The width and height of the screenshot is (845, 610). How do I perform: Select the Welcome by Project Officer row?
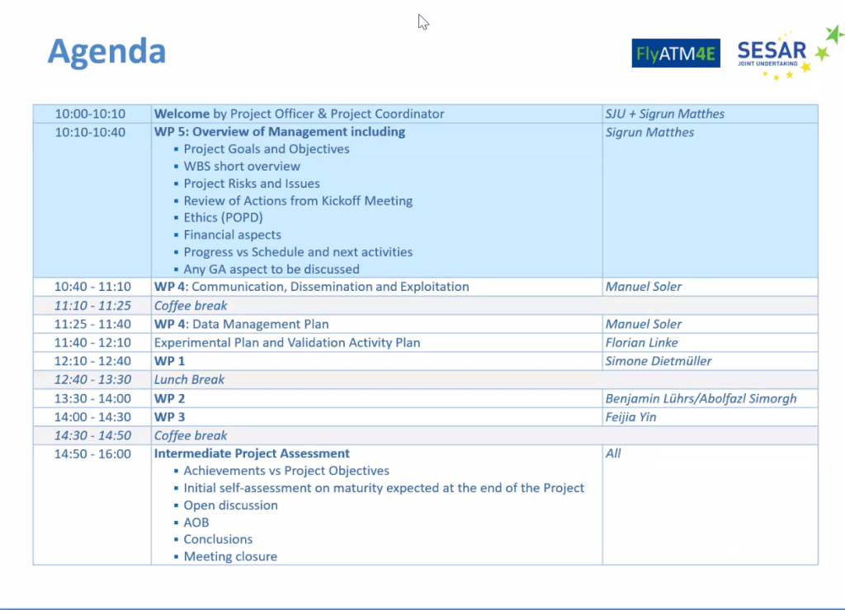point(299,114)
